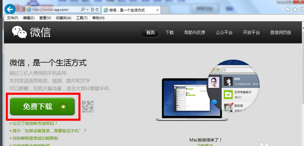This screenshot has height=146, width=304.
Task: Refresh the page with the reload icon
Action: [x=97, y=9]
